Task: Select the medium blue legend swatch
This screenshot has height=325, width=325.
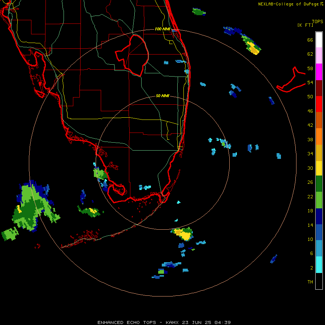Action: coord(319,232)
